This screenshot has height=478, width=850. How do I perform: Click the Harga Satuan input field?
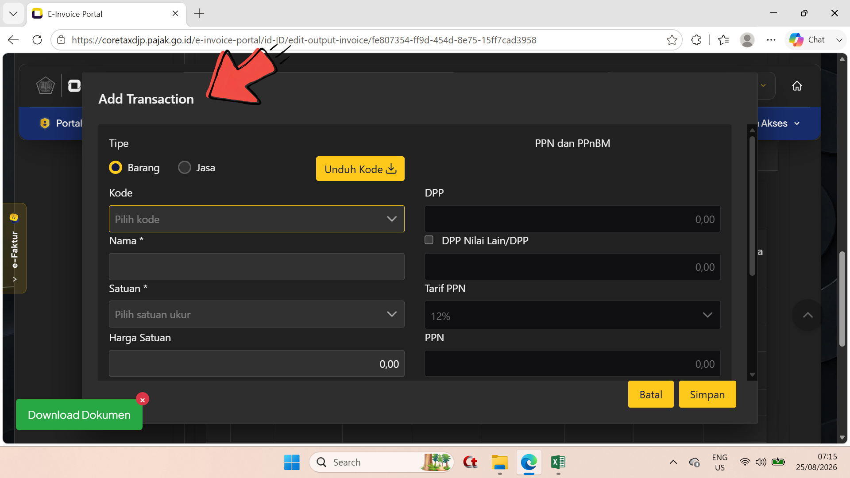(257, 364)
